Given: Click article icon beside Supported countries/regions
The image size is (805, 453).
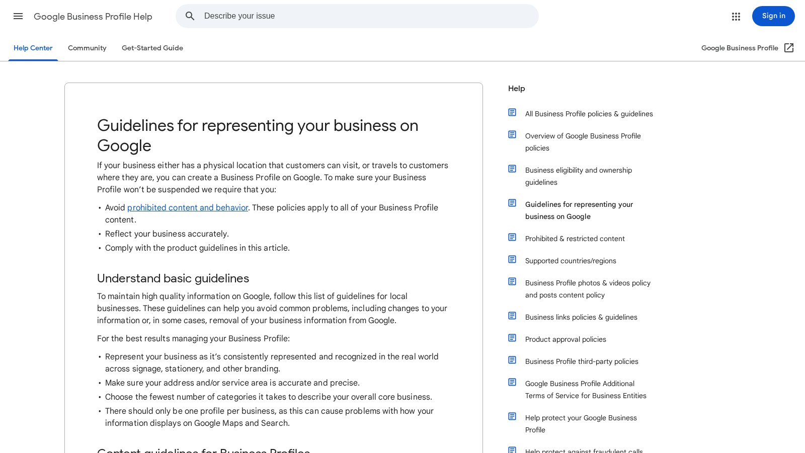Looking at the screenshot, I should pyautogui.click(x=512, y=259).
